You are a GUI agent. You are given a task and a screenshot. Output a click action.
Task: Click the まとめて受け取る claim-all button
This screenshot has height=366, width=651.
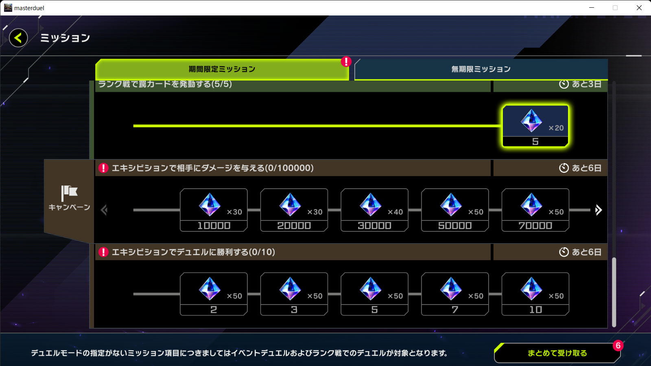(x=557, y=353)
